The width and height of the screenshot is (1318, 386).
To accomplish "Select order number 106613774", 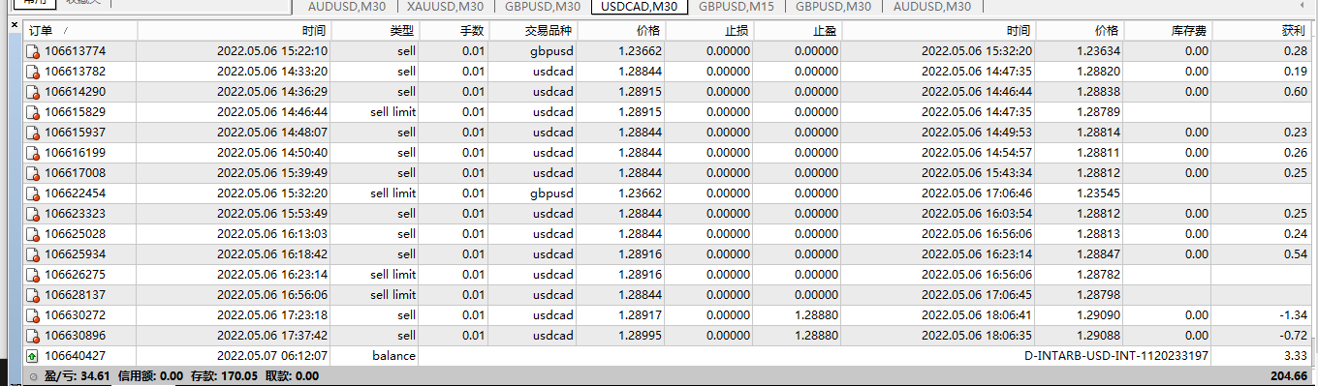I will (75, 51).
